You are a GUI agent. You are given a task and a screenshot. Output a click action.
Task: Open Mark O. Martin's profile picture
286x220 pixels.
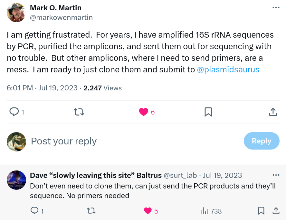[16, 13]
